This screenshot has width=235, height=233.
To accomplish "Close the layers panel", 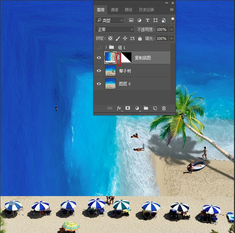I will (x=173, y=3).
